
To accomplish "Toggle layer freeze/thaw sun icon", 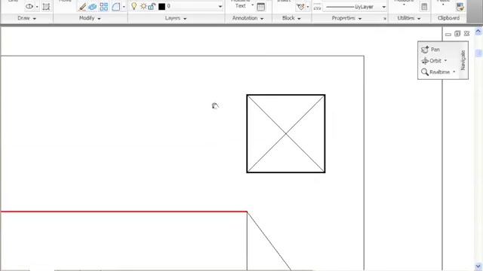I will 143,7.
